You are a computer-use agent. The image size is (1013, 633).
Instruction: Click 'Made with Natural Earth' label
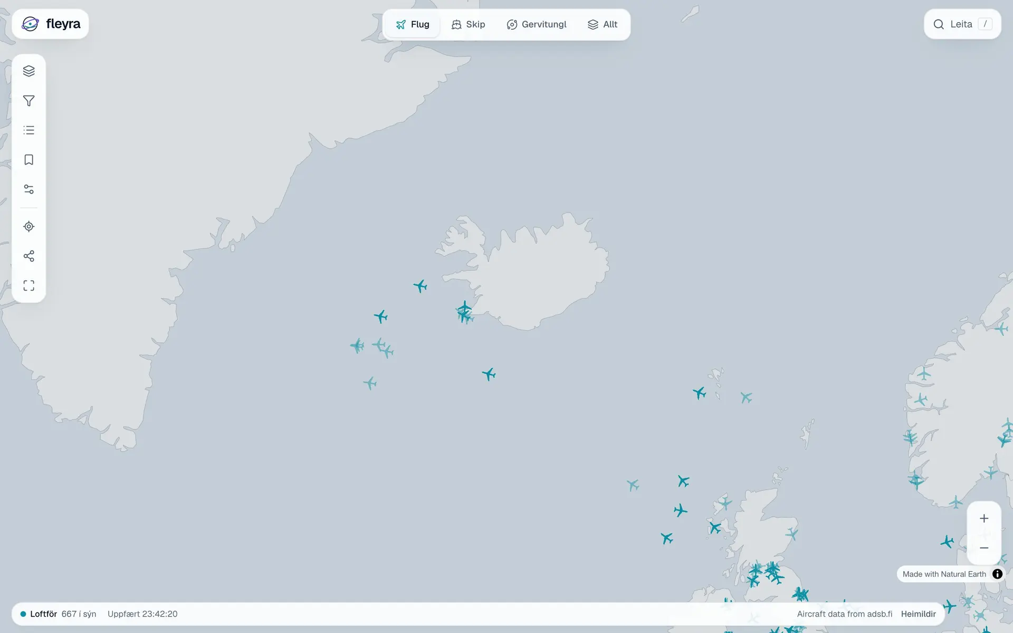point(944,574)
